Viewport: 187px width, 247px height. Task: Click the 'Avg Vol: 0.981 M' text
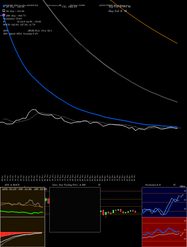pyautogui.click(x=119, y=7)
